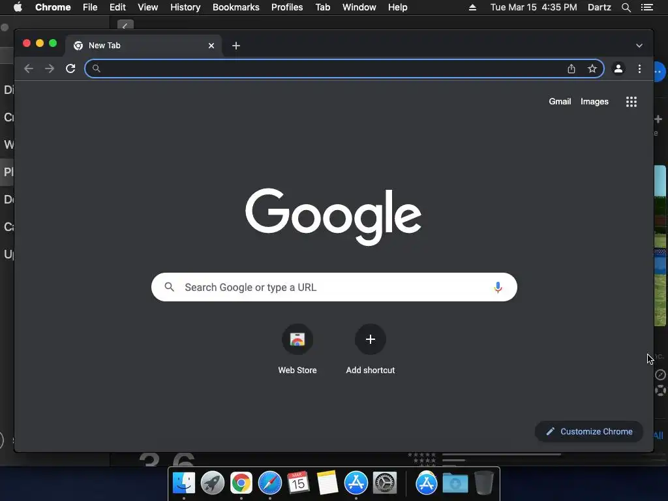Open a new tab with plus button
The image size is (668, 501).
[236, 46]
